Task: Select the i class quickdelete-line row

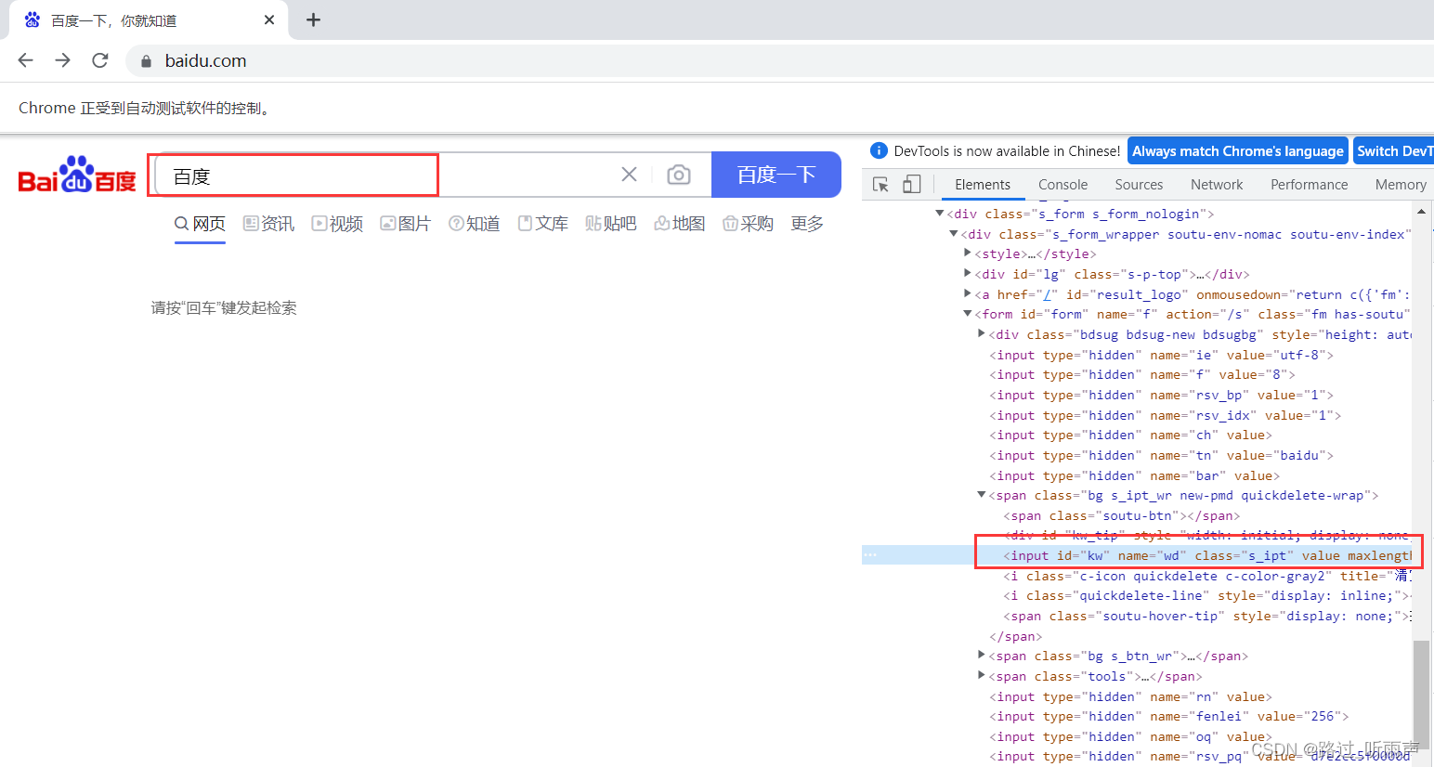Action: pyautogui.click(x=1207, y=595)
